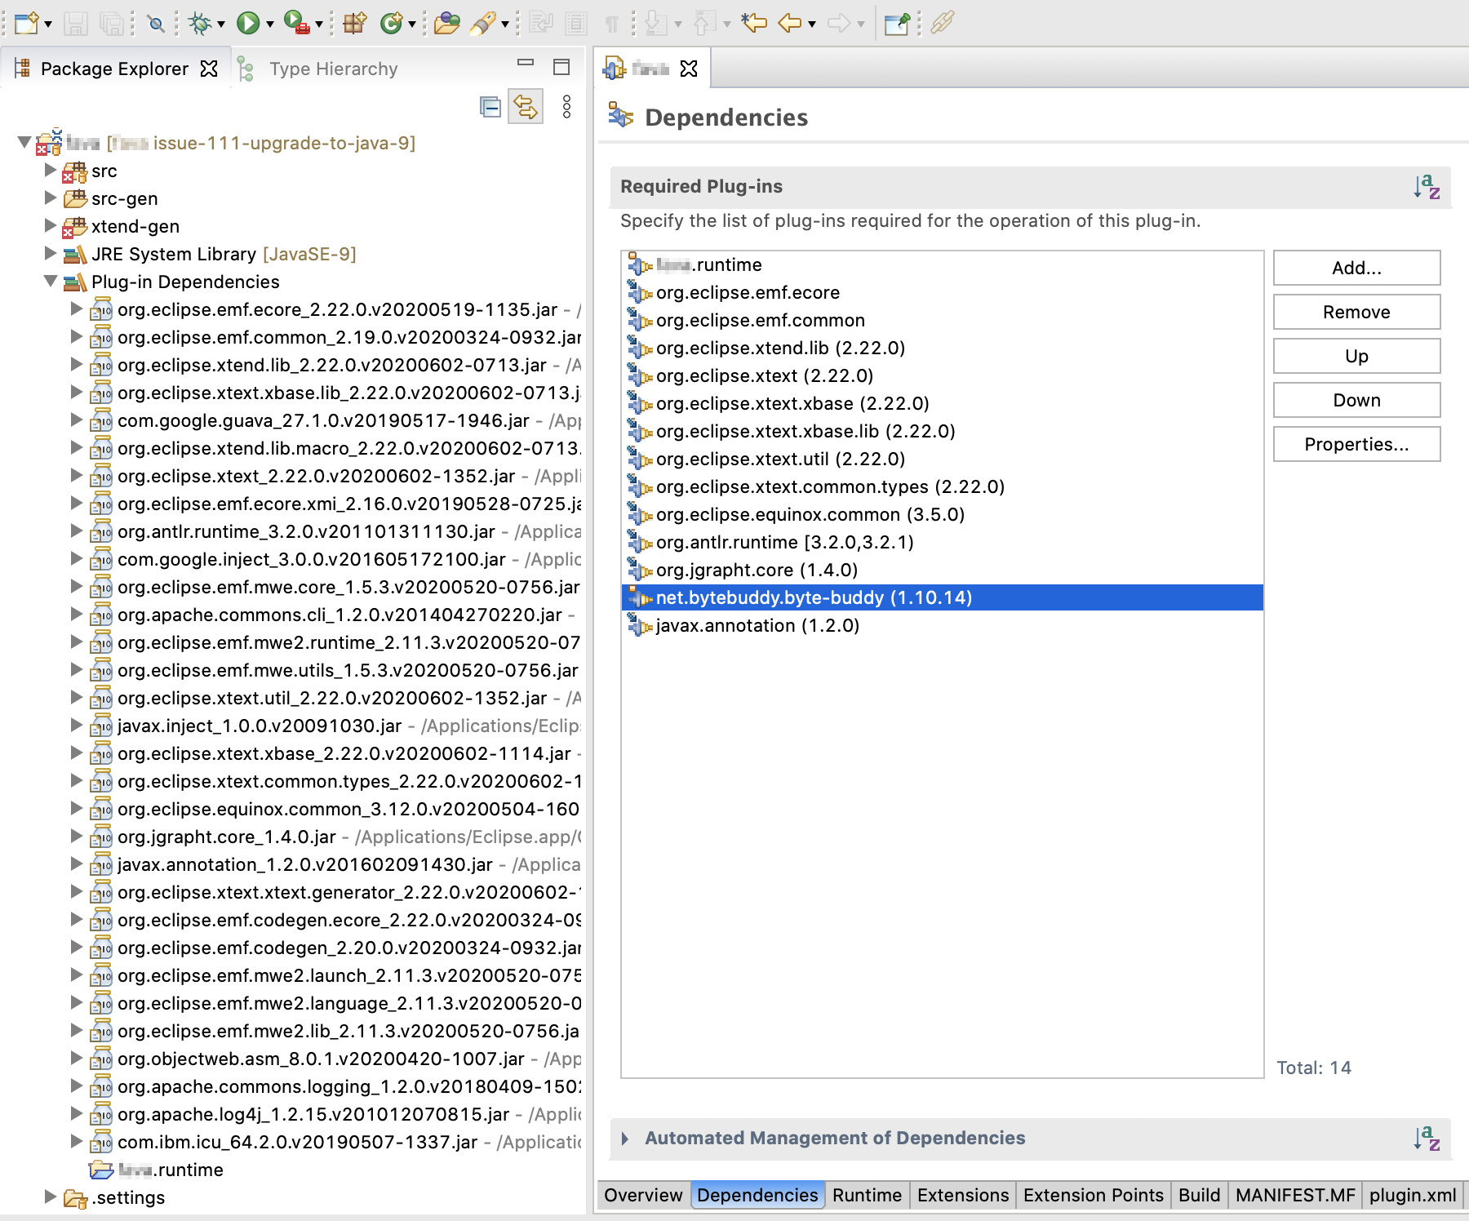The image size is (1469, 1221).
Task: Expand Automated Management of Dependencies section
Action: click(x=625, y=1139)
